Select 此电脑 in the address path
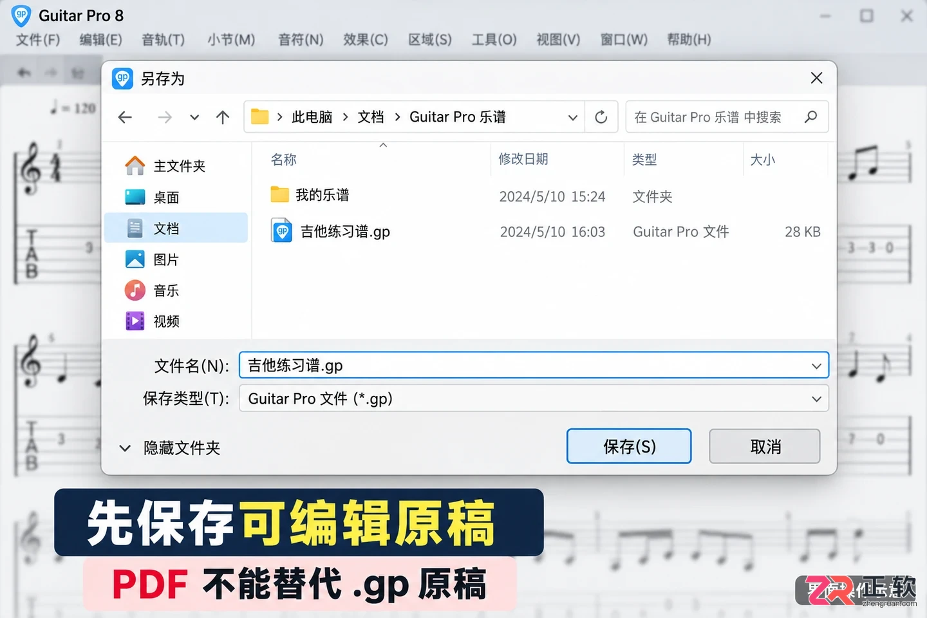This screenshot has height=618, width=927. tap(312, 117)
